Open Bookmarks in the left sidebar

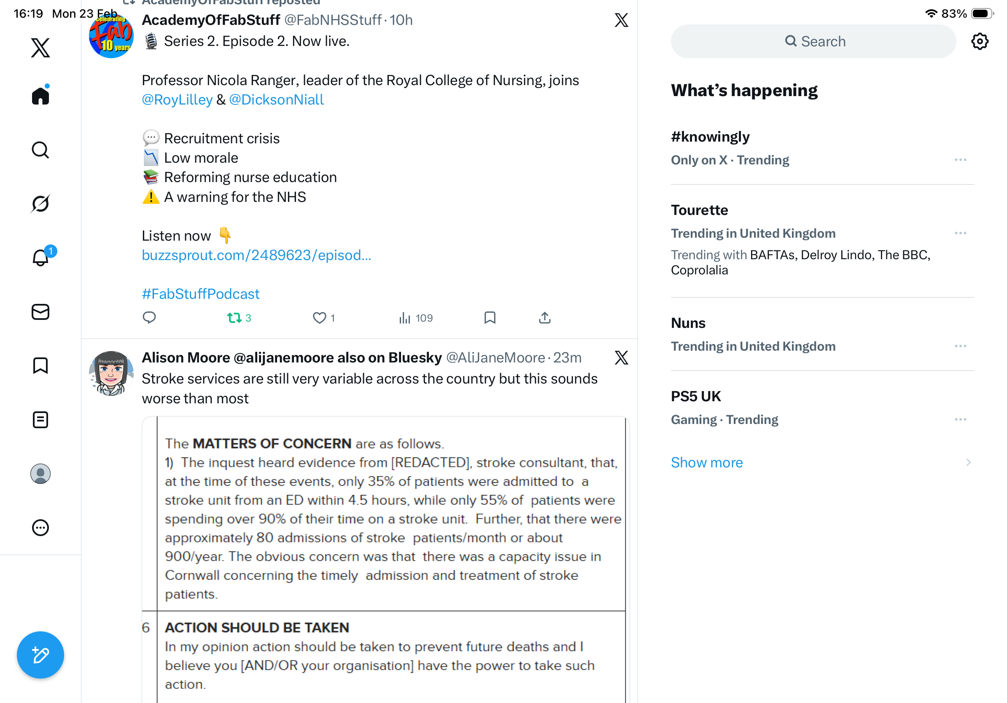(40, 365)
